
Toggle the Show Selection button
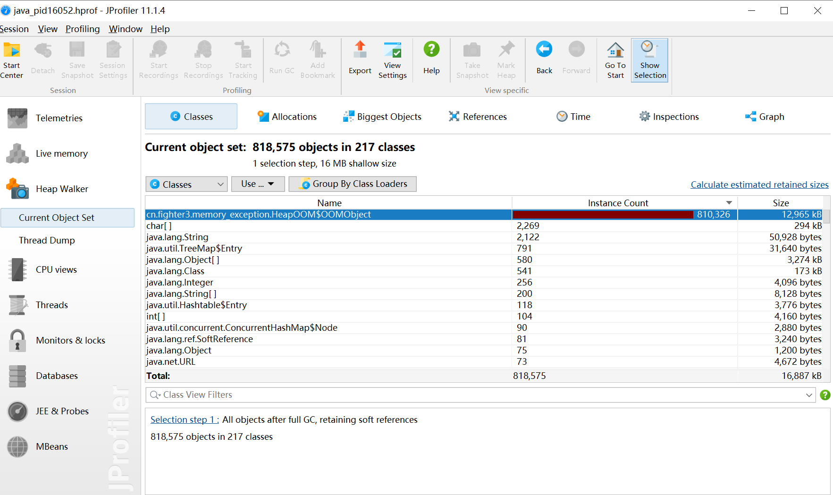click(649, 59)
